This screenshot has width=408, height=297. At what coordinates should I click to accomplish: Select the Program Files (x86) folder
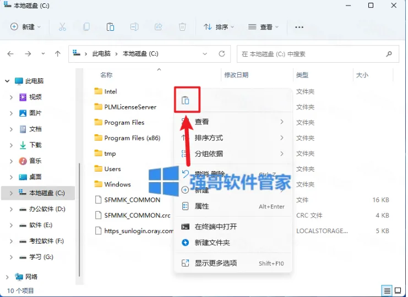(x=127, y=137)
